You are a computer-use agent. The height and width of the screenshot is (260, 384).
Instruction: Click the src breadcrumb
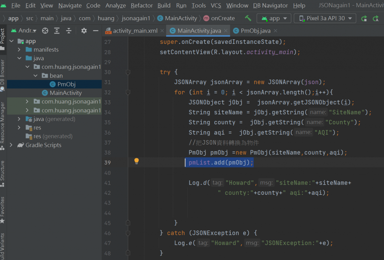click(30, 18)
